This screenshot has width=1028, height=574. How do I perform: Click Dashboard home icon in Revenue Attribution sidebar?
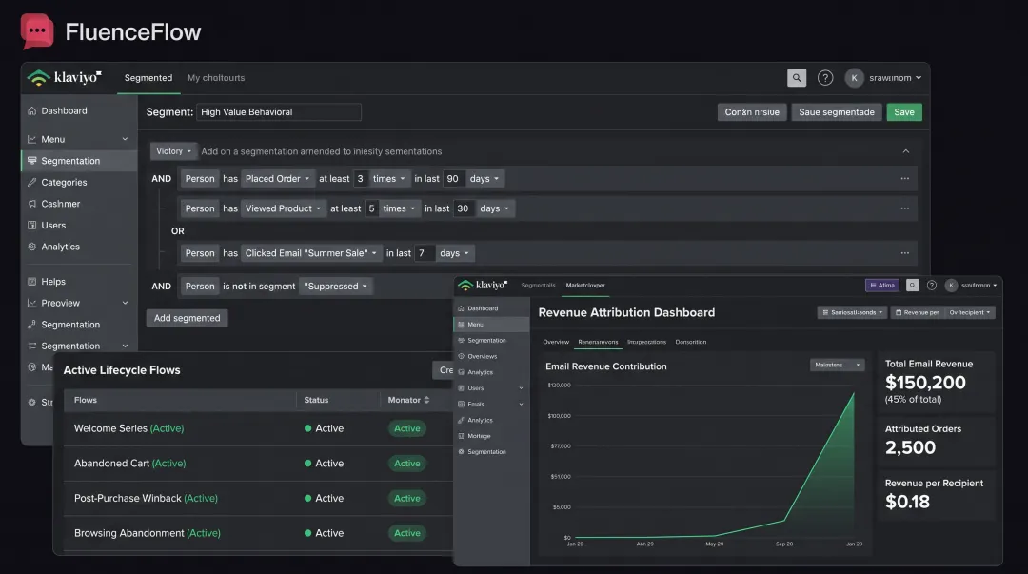coord(461,308)
